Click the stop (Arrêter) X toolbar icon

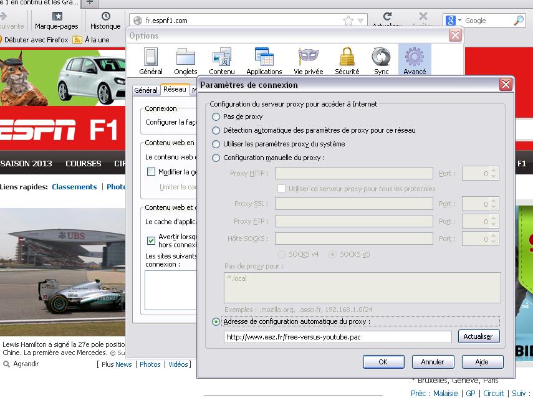tap(423, 16)
